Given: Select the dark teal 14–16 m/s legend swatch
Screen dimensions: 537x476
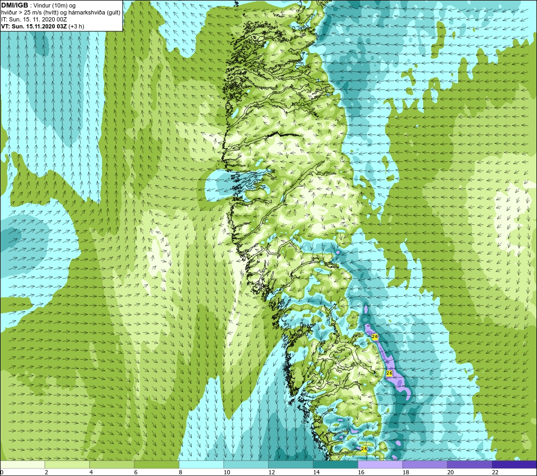Looking at the screenshot, I should pyautogui.click(x=336, y=464).
